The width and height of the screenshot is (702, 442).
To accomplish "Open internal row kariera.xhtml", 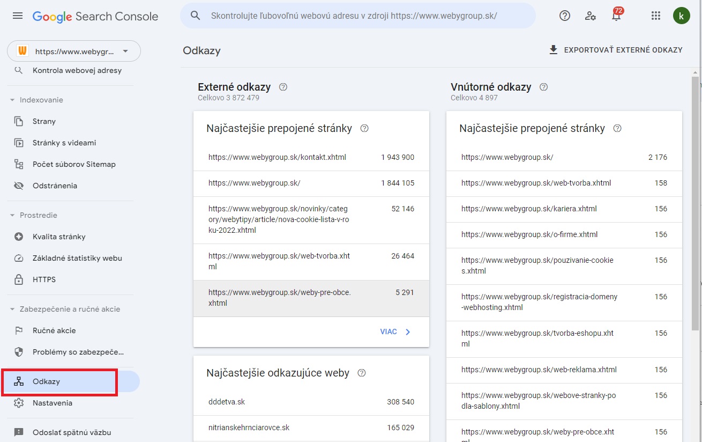I will pos(564,209).
